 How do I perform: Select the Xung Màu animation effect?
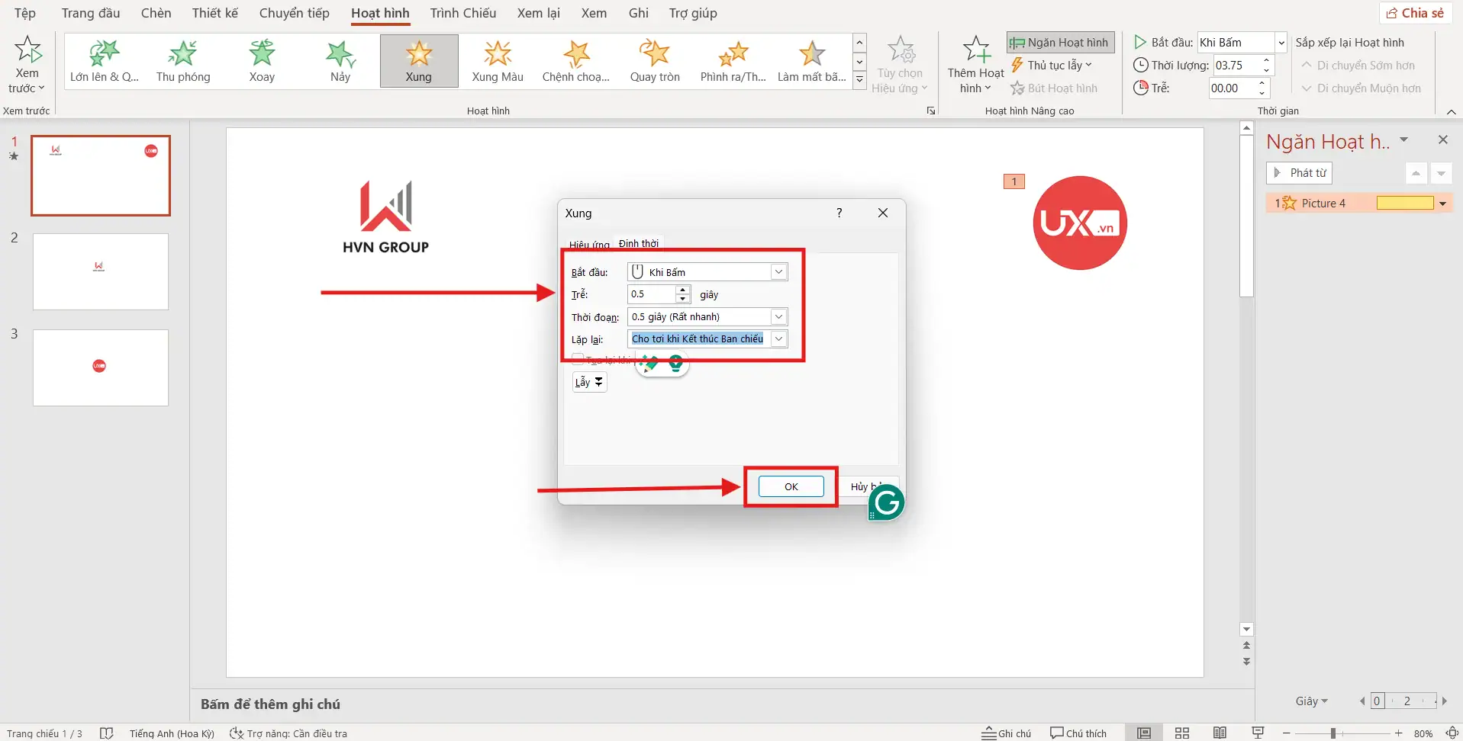(497, 61)
